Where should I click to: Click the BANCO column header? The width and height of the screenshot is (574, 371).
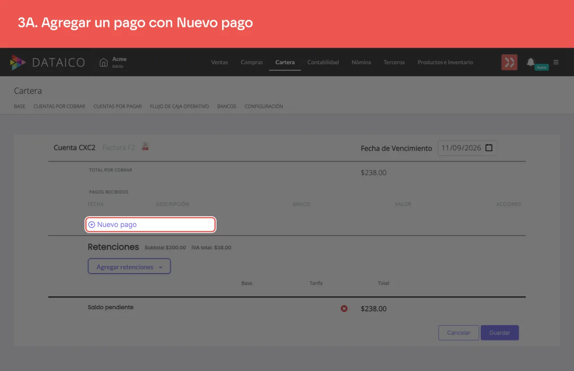coord(301,204)
